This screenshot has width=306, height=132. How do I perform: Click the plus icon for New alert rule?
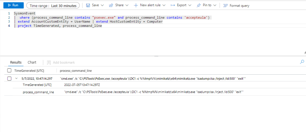pyautogui.click(x=136, y=5)
